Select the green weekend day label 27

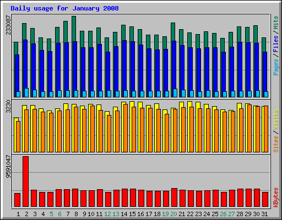231,214
